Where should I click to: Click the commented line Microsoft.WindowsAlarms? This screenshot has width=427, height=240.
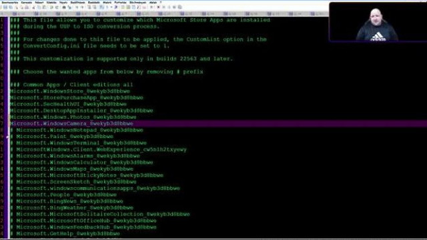coord(75,156)
